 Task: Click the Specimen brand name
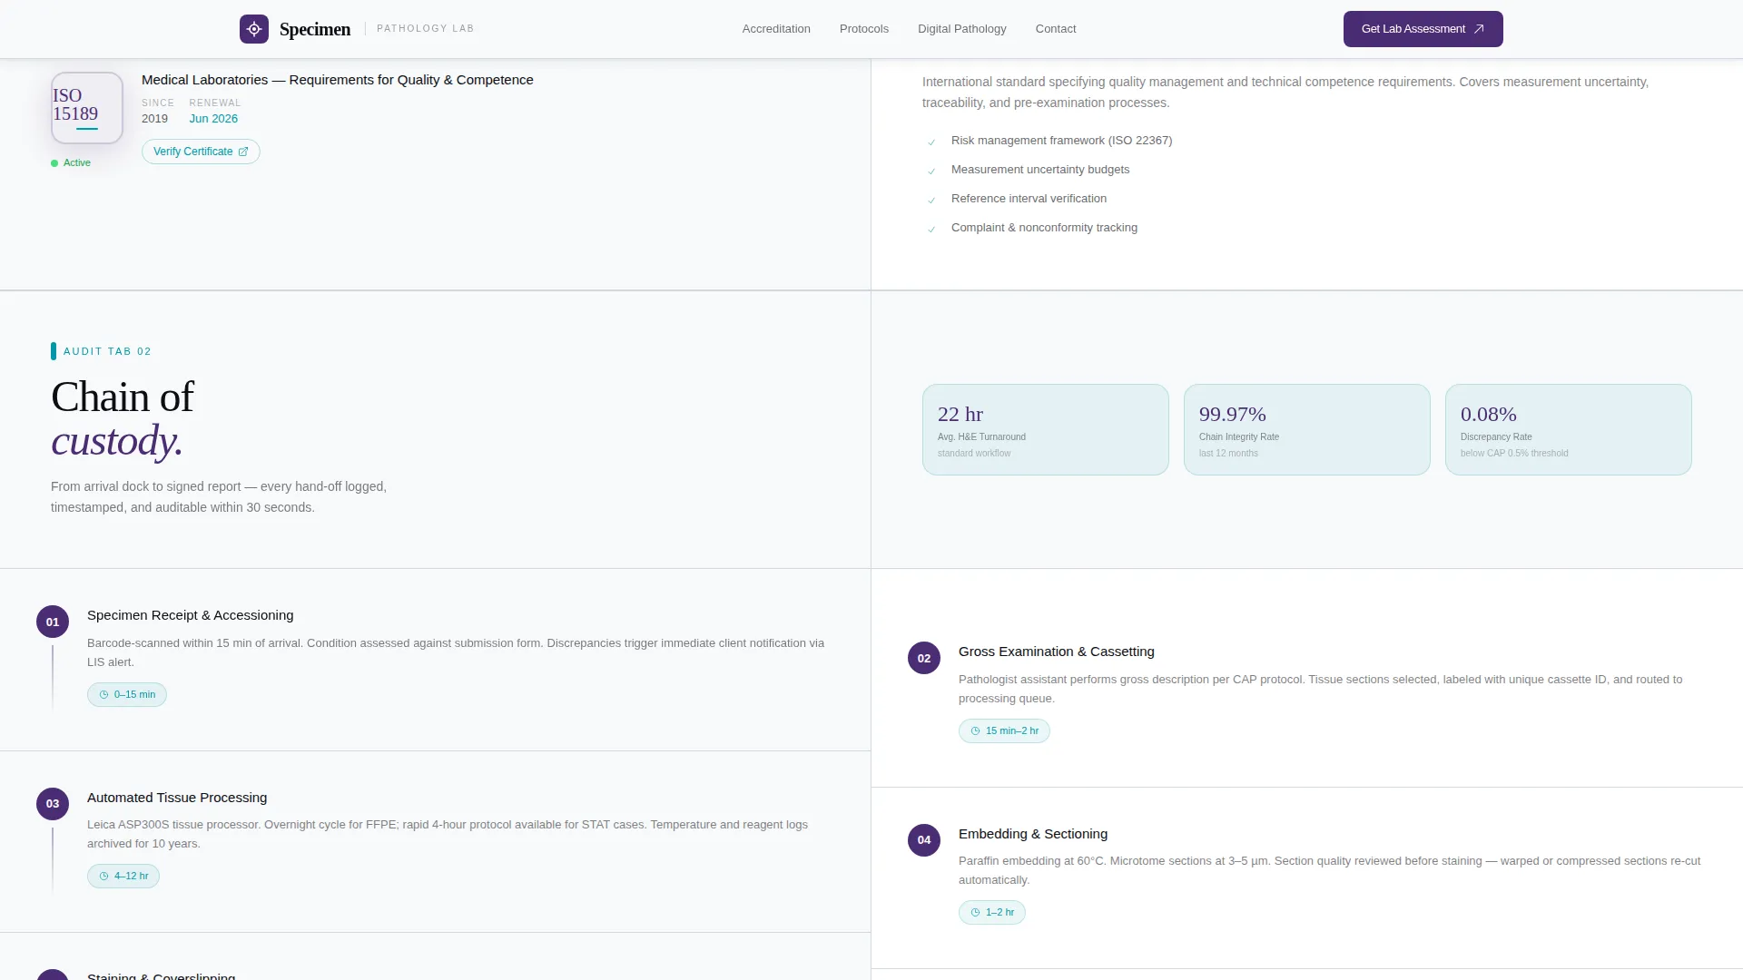(315, 29)
